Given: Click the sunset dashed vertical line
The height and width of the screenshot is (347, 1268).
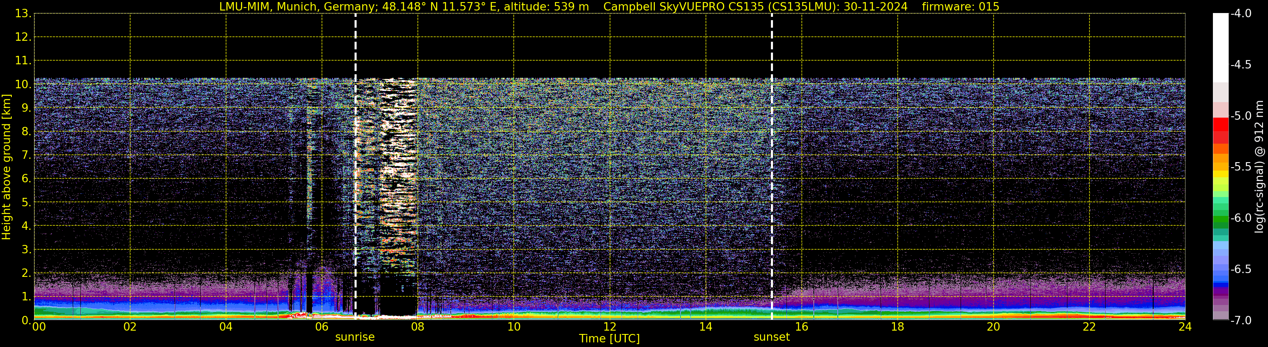Looking at the screenshot, I should click(772, 167).
